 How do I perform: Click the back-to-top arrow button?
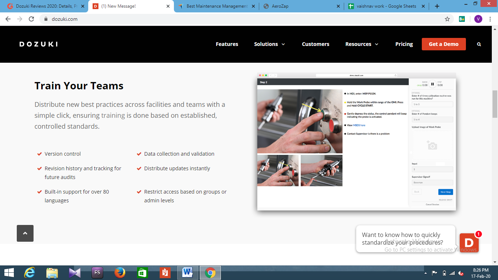25,233
